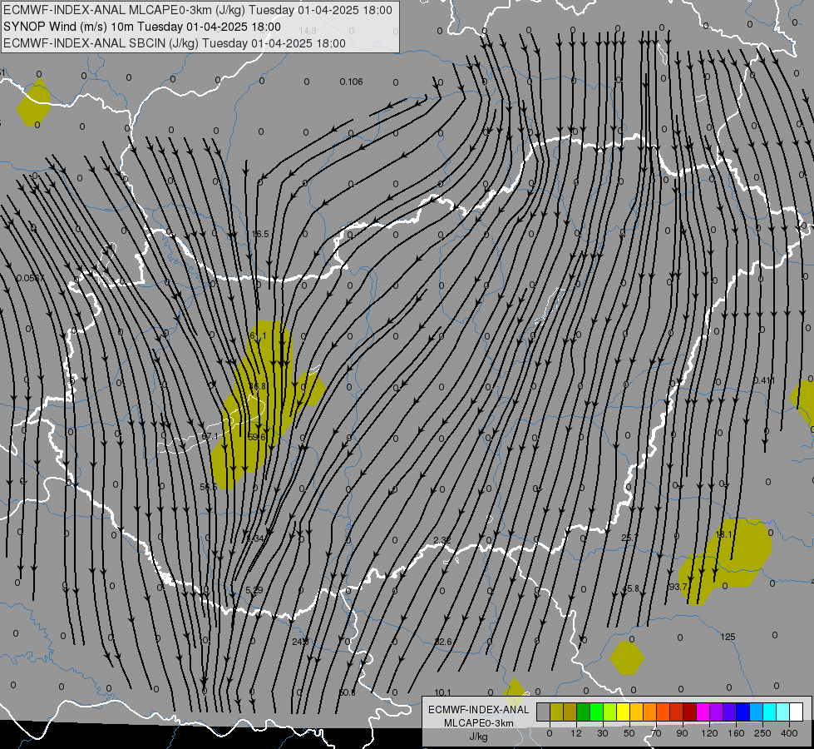Click the map value 0.0567
This screenshot has width=814, height=749.
[x=31, y=279]
